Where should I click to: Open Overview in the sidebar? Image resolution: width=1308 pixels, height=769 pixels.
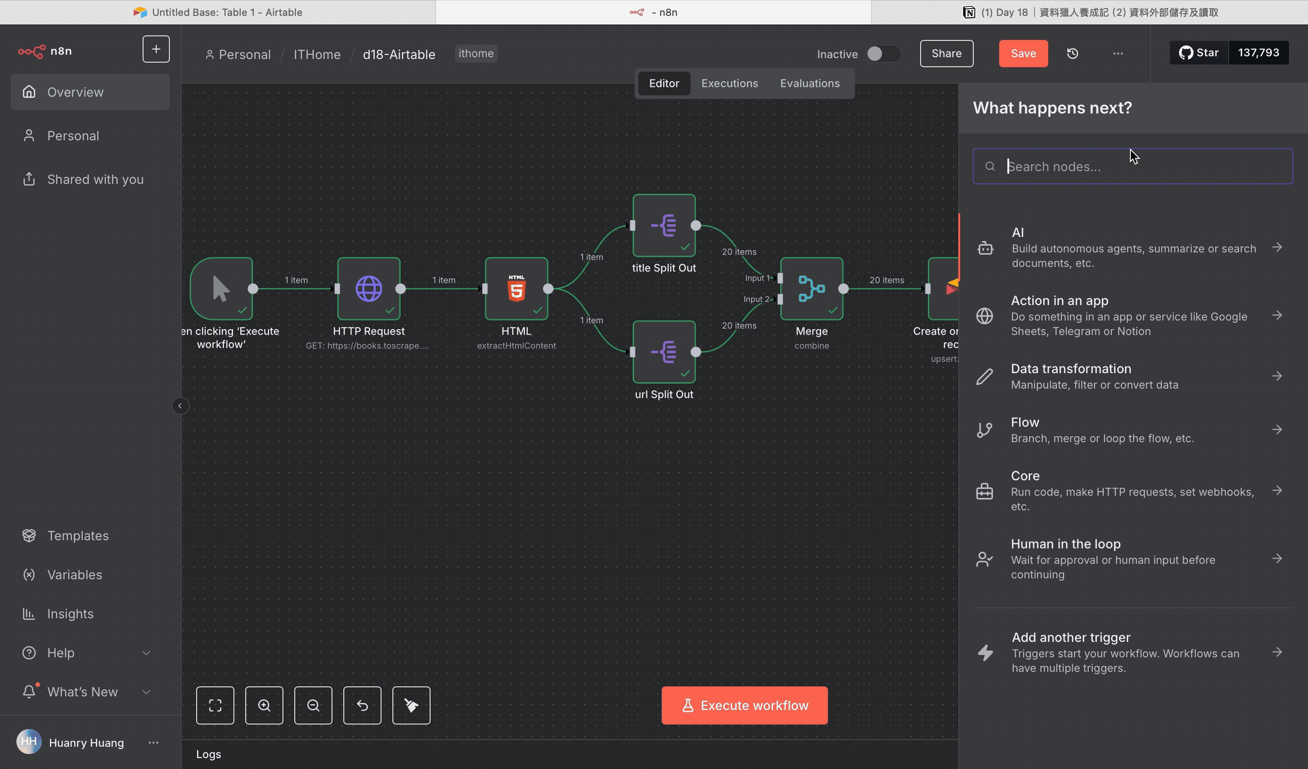click(x=90, y=92)
